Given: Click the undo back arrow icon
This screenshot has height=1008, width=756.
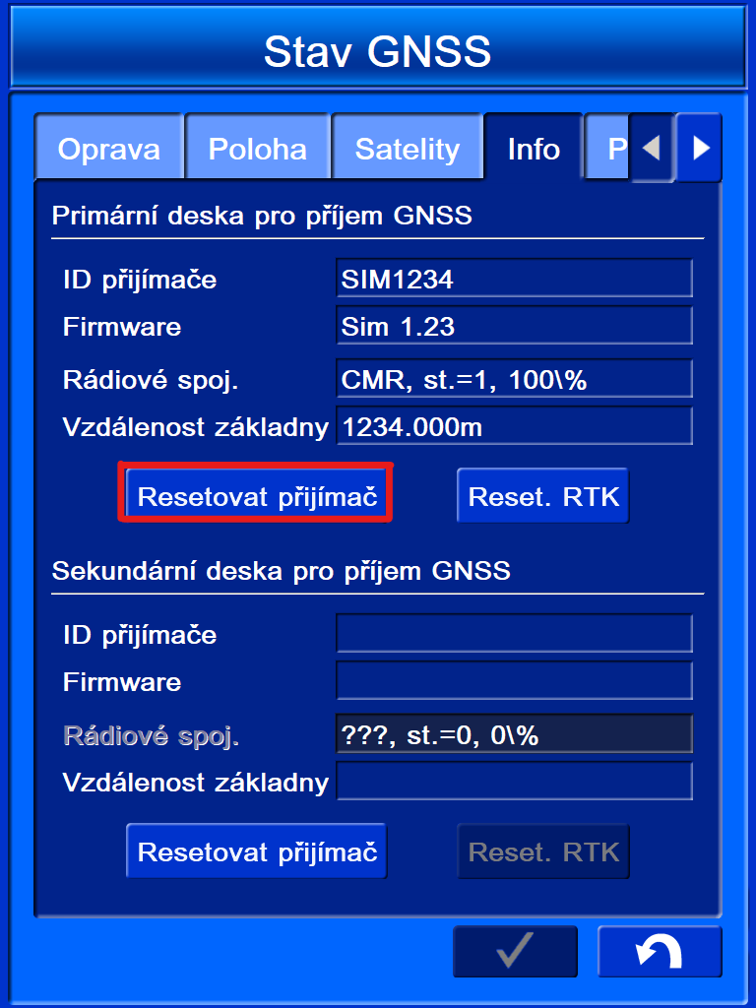Looking at the screenshot, I should click(x=660, y=951).
